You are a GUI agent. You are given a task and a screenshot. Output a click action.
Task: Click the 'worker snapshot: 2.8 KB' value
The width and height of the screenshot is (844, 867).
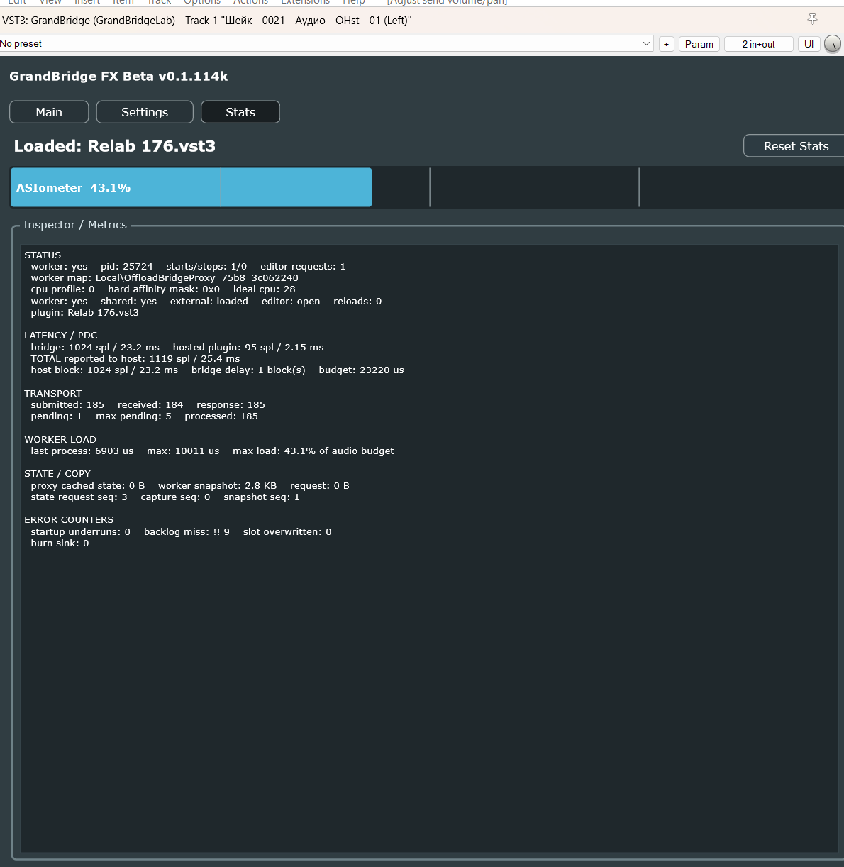(218, 486)
